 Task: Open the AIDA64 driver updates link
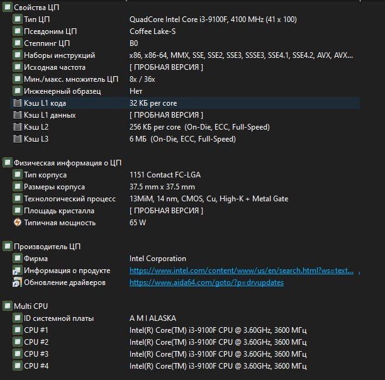(206, 282)
